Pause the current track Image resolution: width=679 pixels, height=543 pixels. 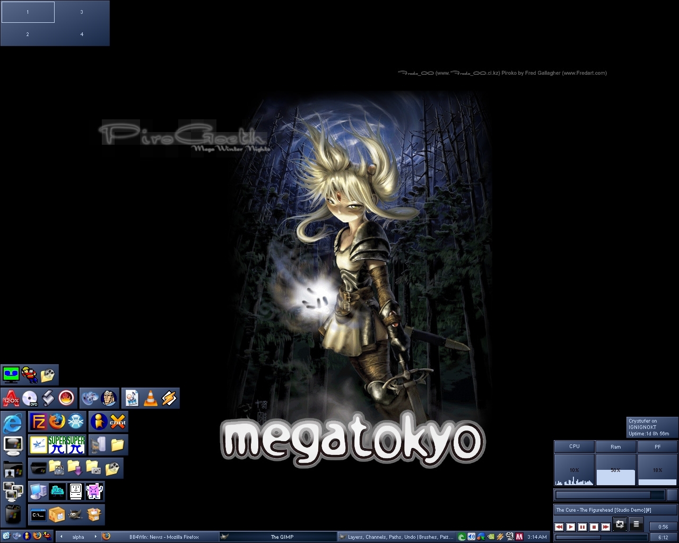(582, 527)
